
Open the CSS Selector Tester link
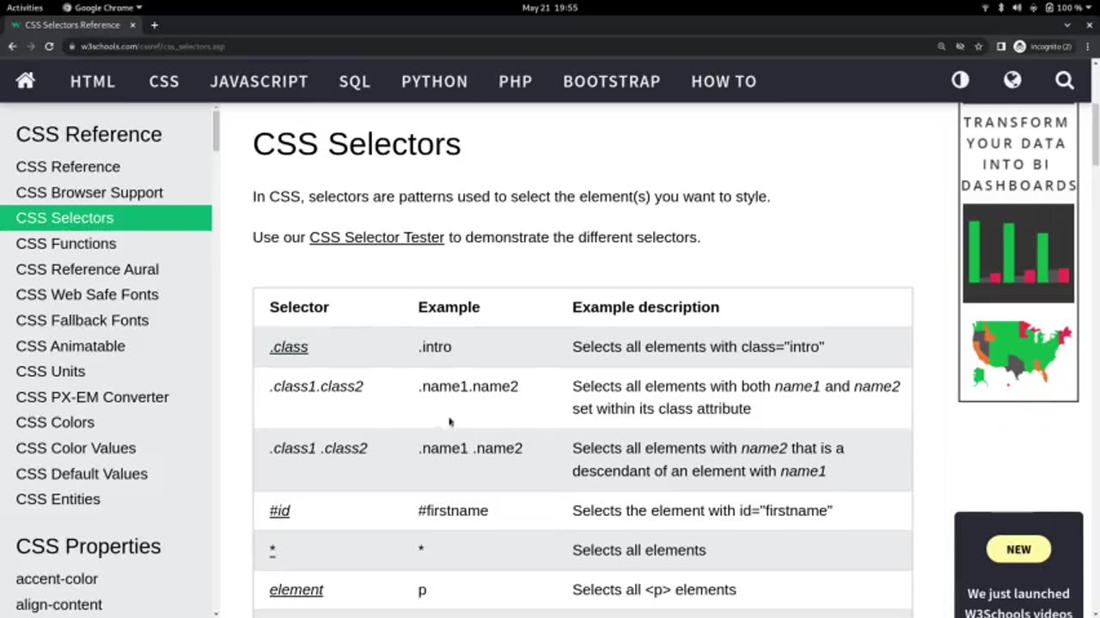376,238
